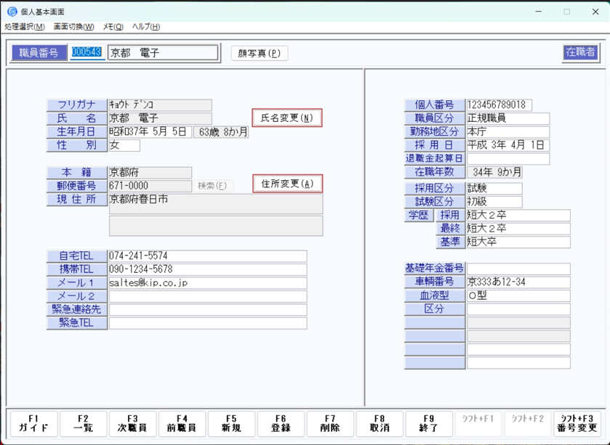This screenshot has height=445, width=610.
Task: Click the F1 ガイド function key
Action: click(33, 424)
